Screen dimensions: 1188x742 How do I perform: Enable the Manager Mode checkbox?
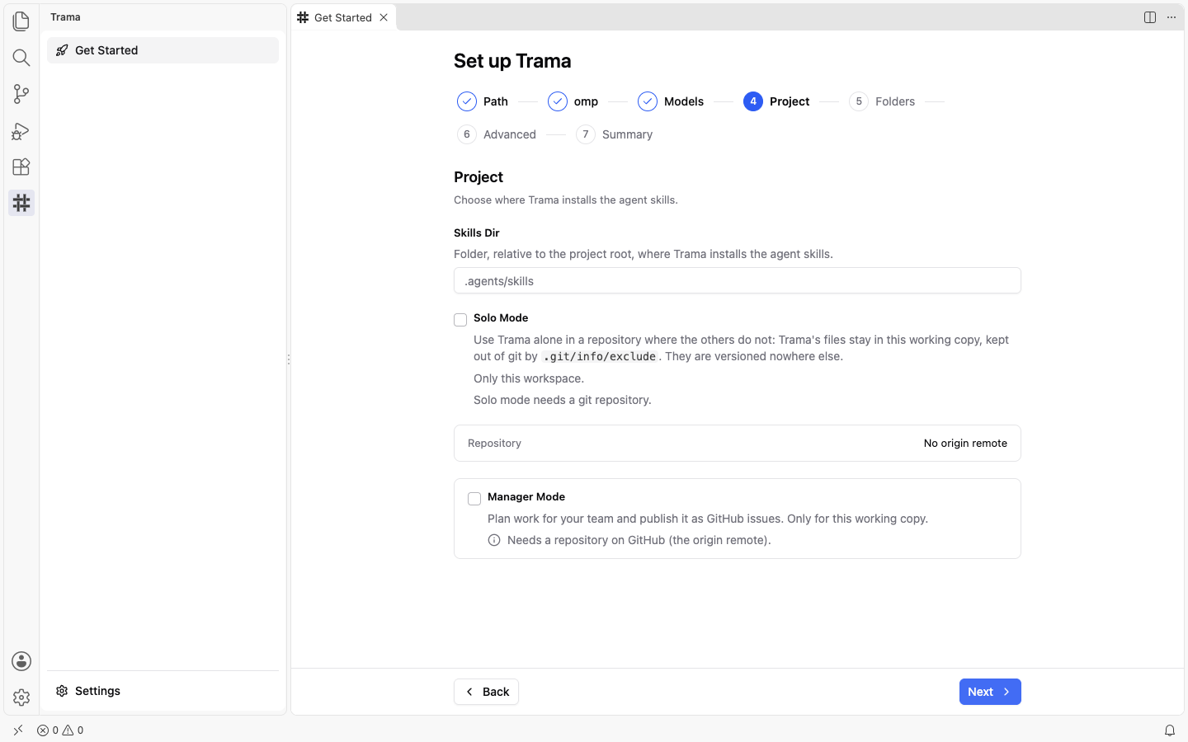(x=474, y=499)
